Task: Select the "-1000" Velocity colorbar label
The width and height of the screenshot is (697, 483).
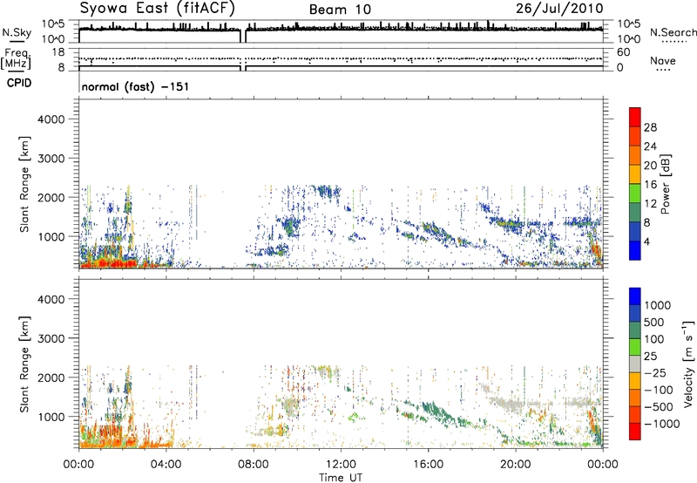Action: (x=662, y=424)
